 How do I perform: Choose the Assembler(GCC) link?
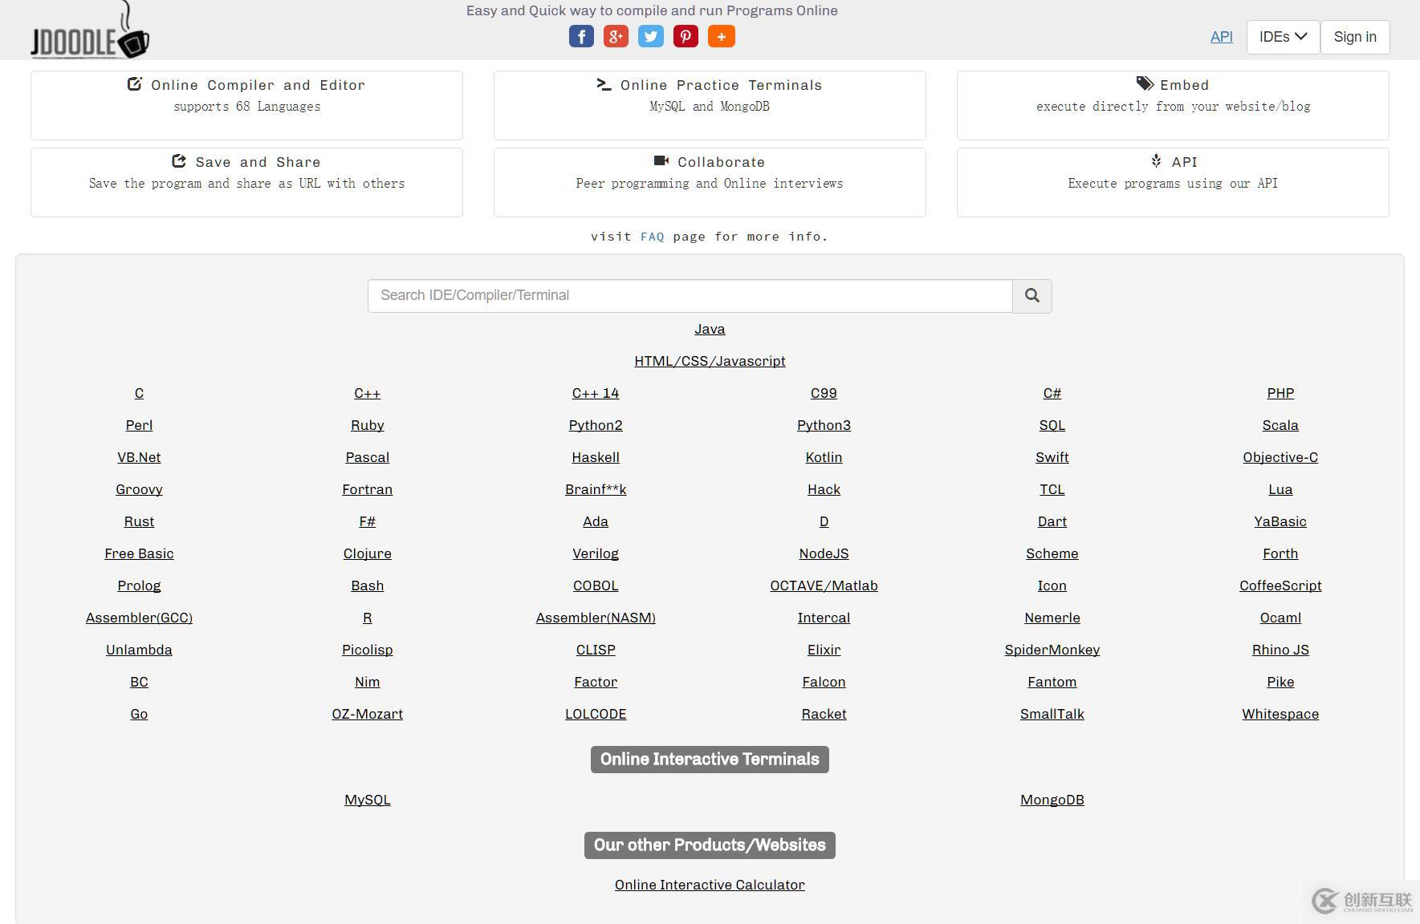[x=139, y=618]
